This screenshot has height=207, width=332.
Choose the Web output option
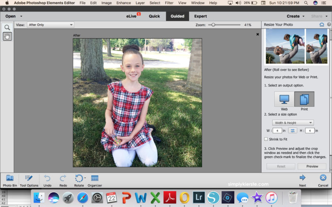pyautogui.click(x=284, y=99)
